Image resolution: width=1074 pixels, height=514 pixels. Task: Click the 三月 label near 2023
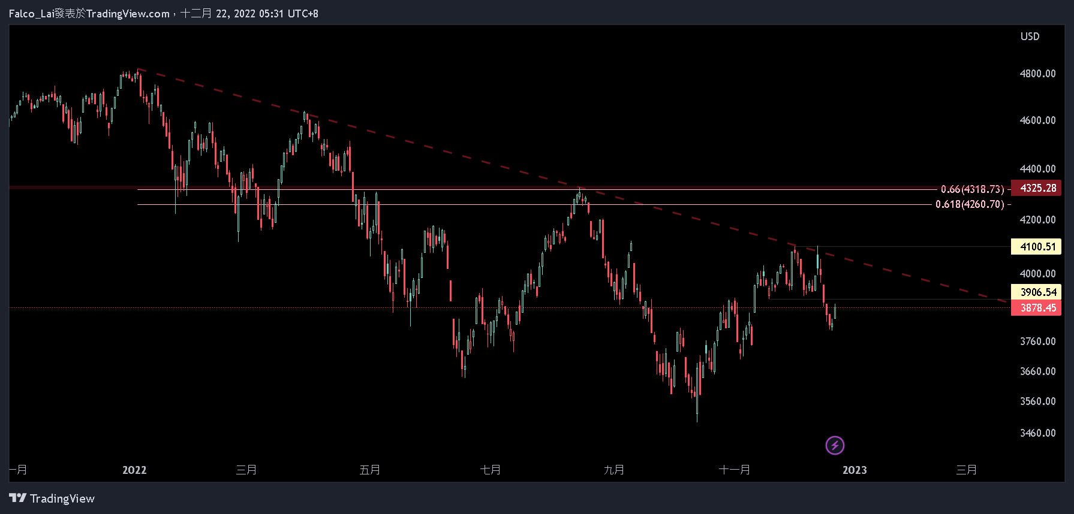pyautogui.click(x=967, y=470)
